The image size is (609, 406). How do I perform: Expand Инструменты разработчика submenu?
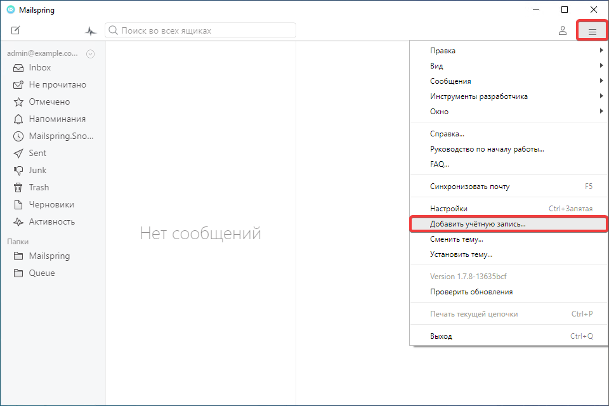pyautogui.click(x=509, y=96)
